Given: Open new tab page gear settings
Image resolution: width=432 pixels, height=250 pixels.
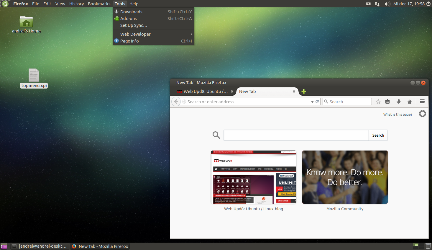Looking at the screenshot, I should point(423,114).
